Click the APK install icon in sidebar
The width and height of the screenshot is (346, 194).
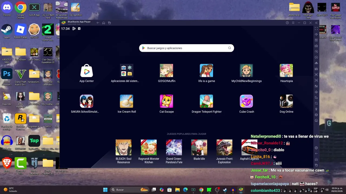click(x=316, y=69)
